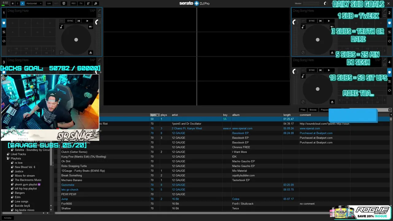393x221 pixels.
Task: Click the last icon in the top toolbar row
Action: 95,3
